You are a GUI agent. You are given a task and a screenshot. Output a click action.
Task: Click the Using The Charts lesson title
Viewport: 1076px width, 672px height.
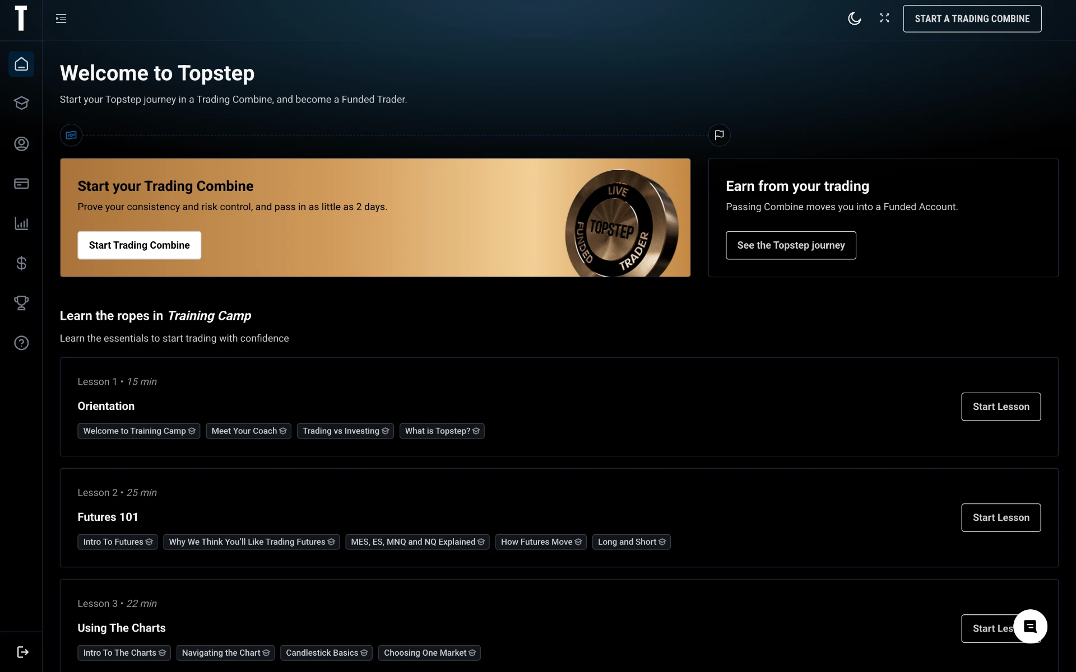122,628
